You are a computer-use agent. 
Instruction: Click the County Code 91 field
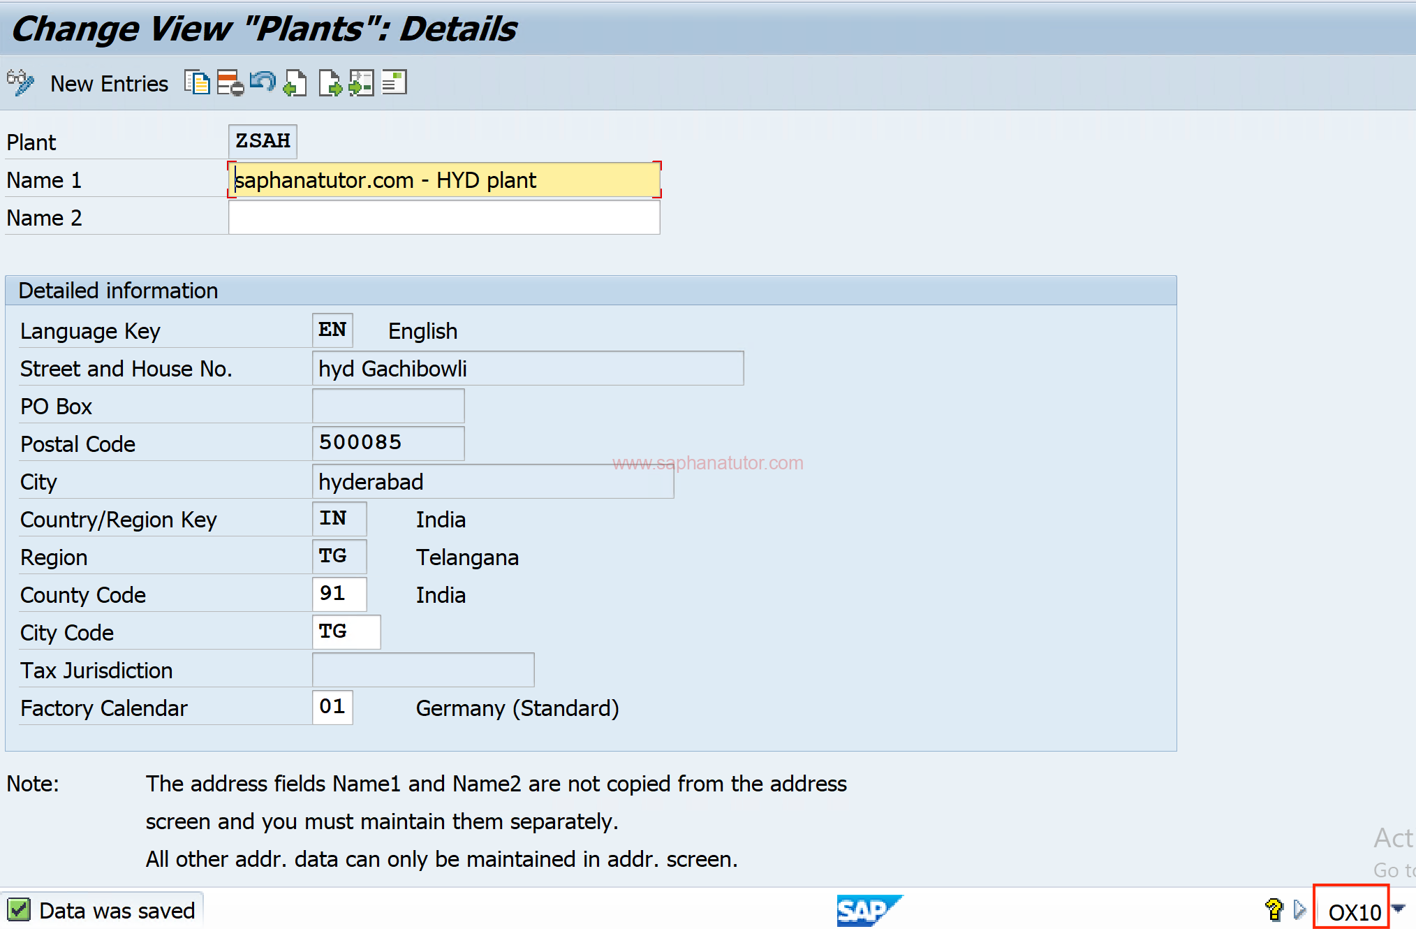[339, 594]
